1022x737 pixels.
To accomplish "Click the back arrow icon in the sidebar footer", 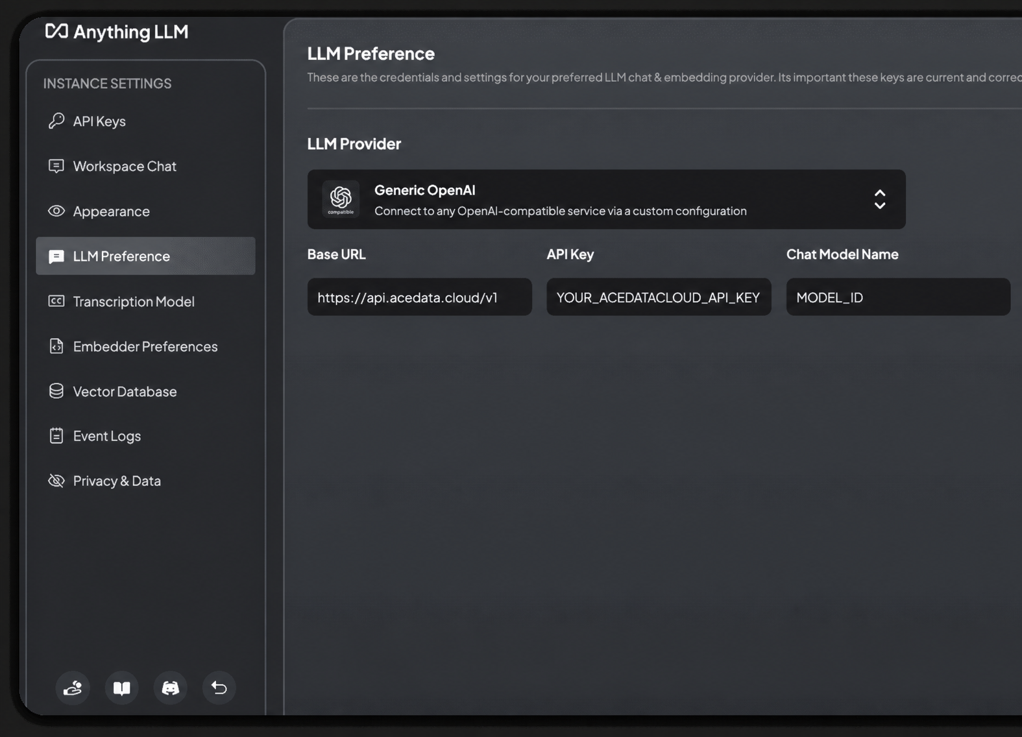I will point(219,688).
